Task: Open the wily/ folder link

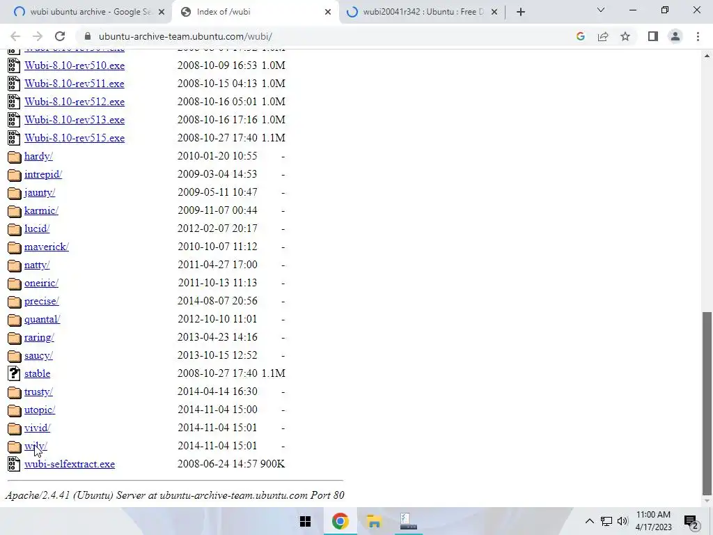Action: 36,446
